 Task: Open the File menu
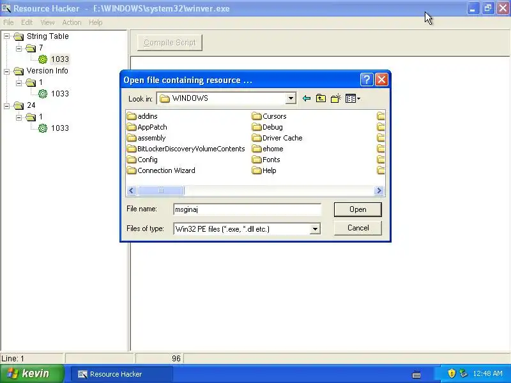click(x=8, y=22)
